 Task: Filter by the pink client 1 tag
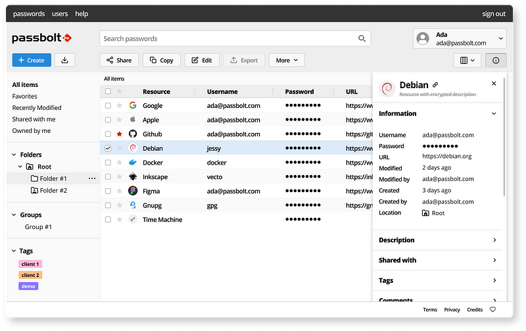[x=30, y=264]
